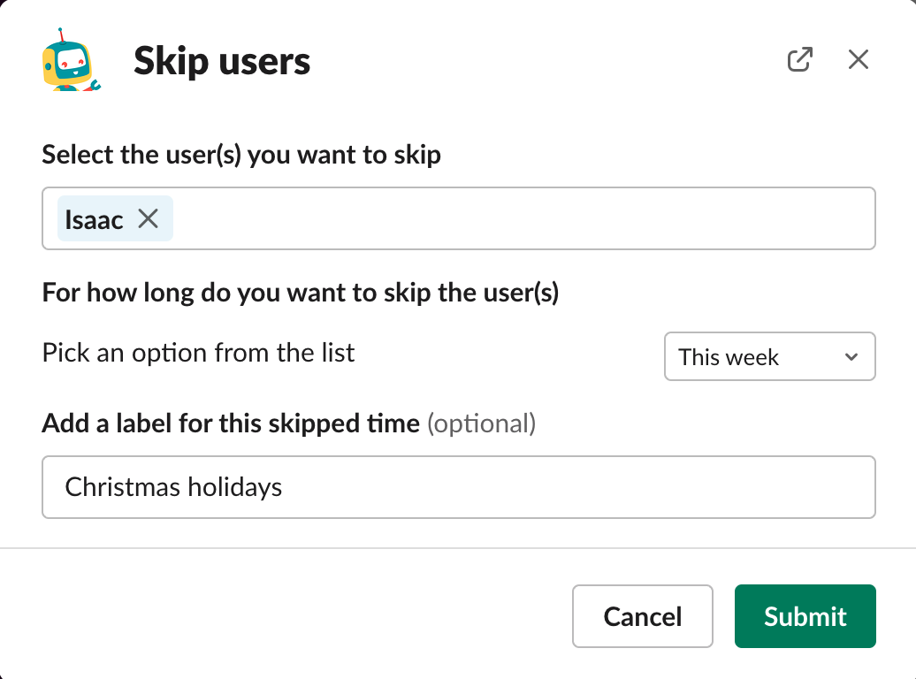916x679 pixels.
Task: Click the Skip users dialog title
Action: [222, 61]
